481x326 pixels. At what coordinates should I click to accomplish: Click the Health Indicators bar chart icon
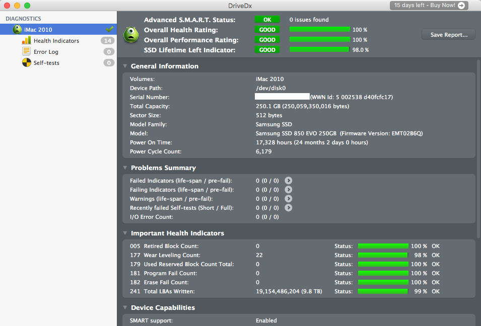(26, 40)
